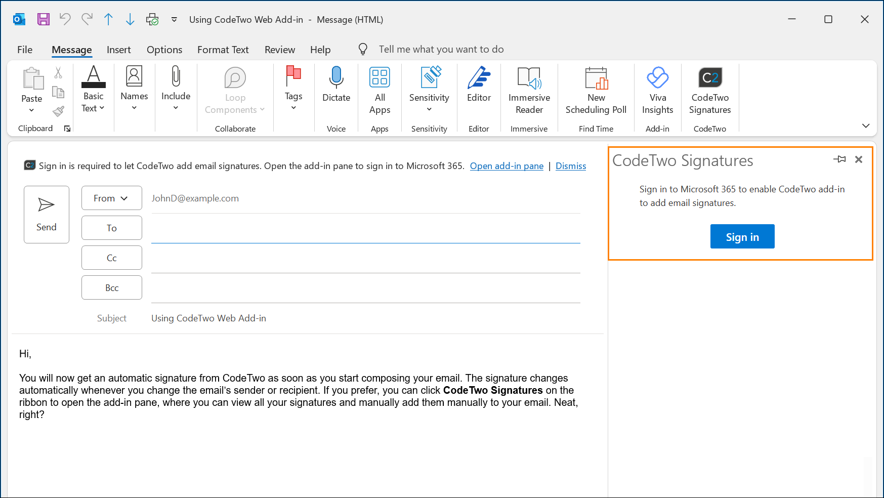Switch to the Options tab
The image size is (884, 498).
tap(164, 50)
